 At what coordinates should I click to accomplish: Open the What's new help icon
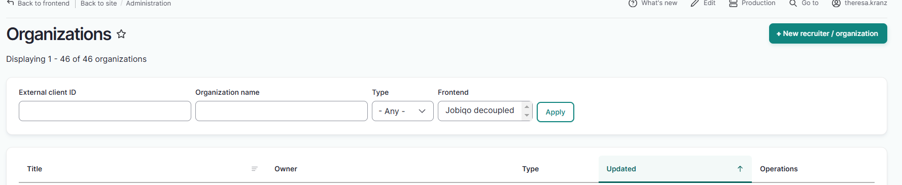[x=633, y=4]
